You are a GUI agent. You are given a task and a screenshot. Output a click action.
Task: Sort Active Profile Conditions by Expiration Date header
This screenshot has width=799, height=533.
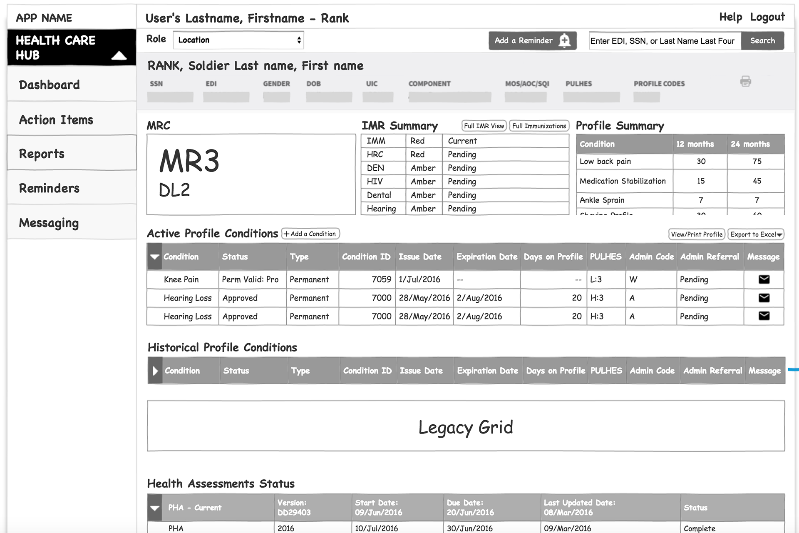(486, 257)
